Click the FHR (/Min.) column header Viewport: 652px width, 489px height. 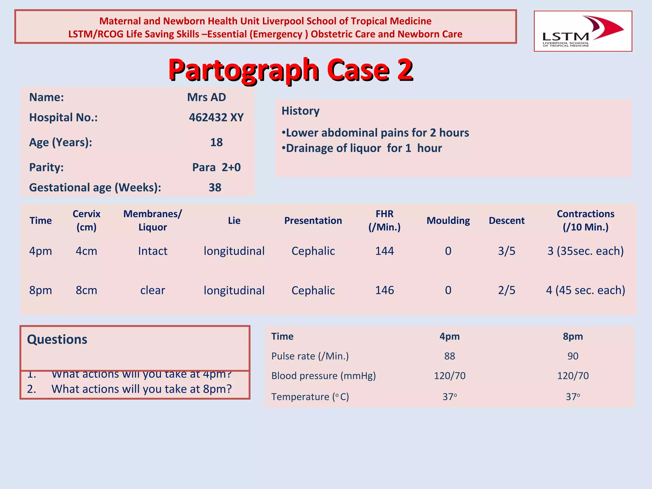click(384, 220)
